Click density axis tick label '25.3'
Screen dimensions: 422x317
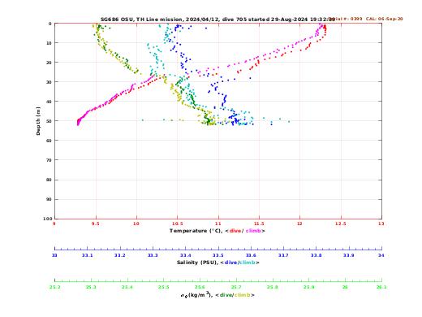91,287
